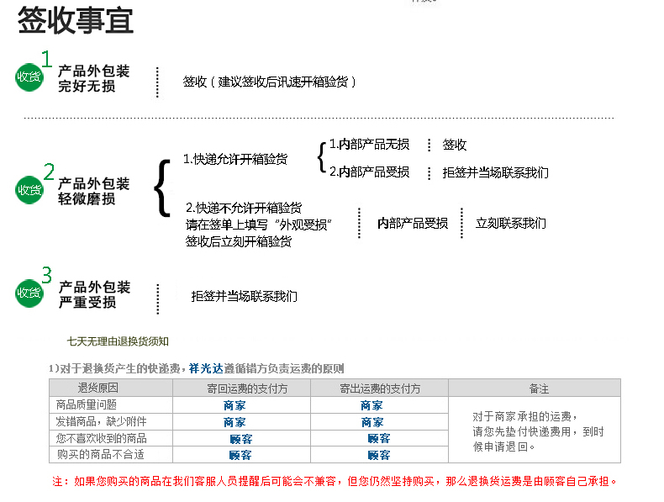The image size is (664, 502).
Task: Click the green 收货 circle beside number 3
Action: tap(29, 293)
